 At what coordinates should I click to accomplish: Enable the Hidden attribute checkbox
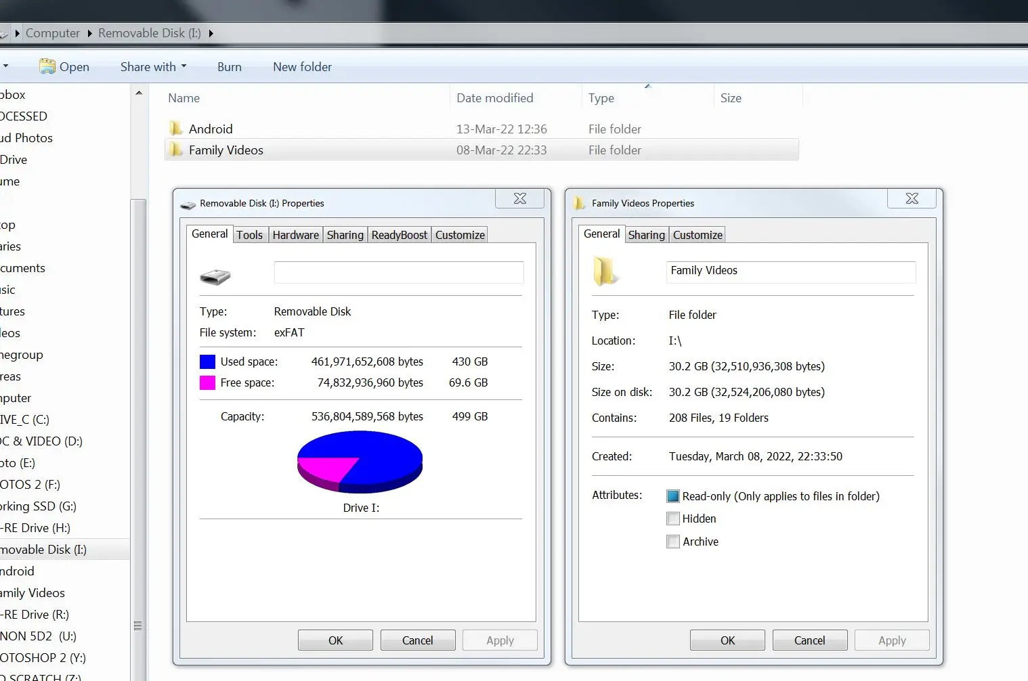[672, 519]
